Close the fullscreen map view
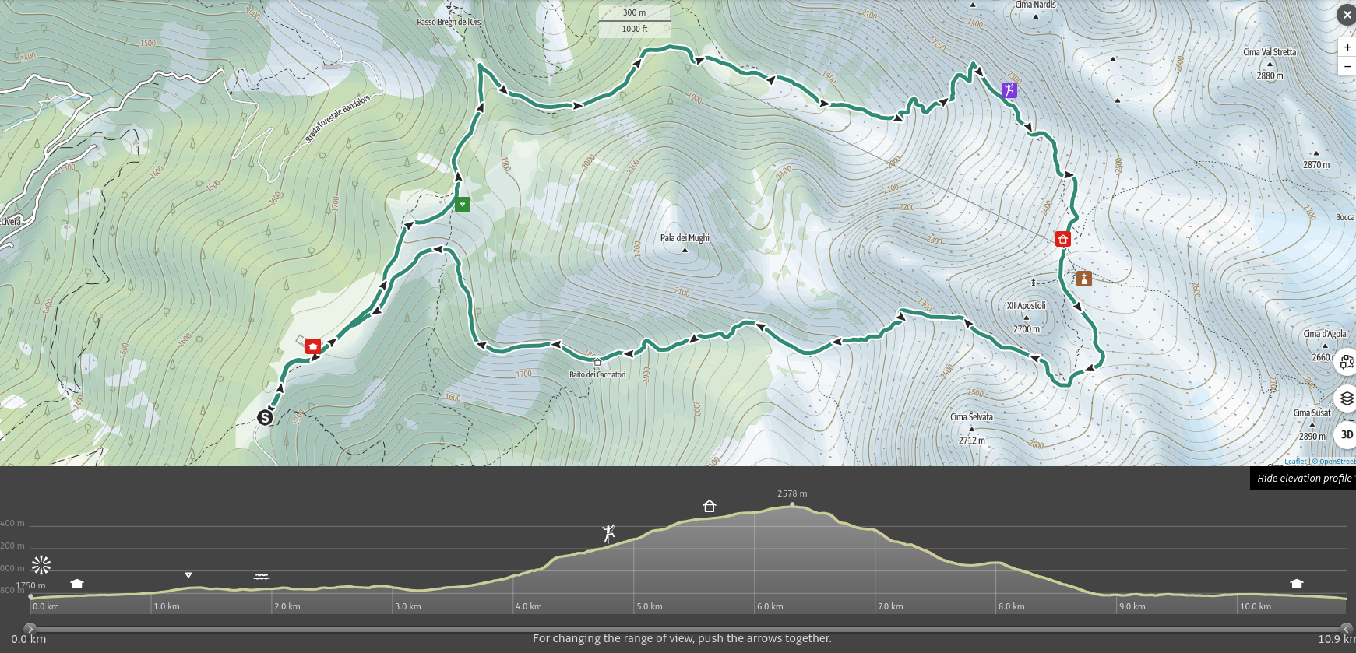1356x653 pixels. pos(1346,15)
